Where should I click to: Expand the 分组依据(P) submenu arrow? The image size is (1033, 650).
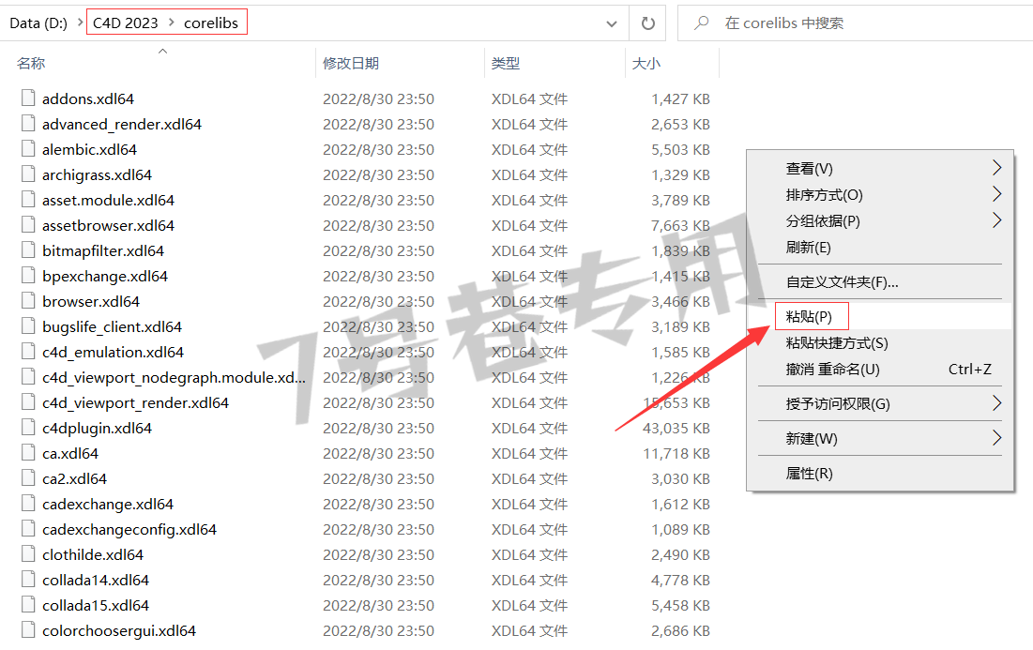coord(996,220)
